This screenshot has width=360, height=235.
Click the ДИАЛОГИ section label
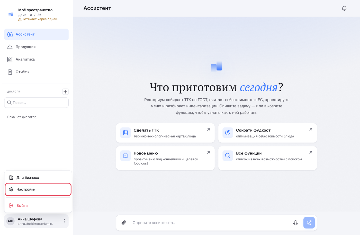coord(14,92)
